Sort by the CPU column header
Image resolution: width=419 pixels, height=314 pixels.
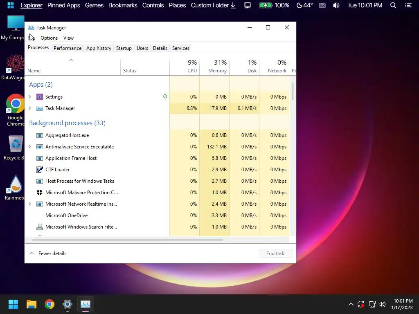(x=185, y=67)
